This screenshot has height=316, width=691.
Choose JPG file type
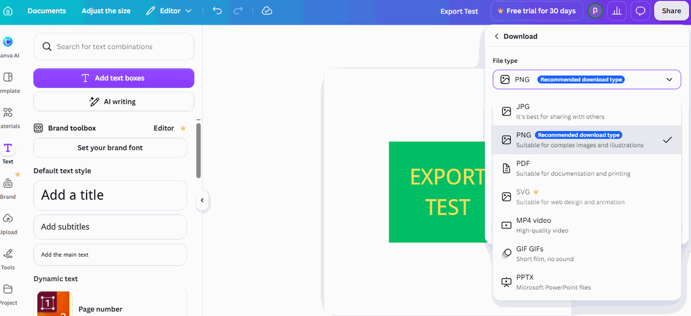(587, 111)
